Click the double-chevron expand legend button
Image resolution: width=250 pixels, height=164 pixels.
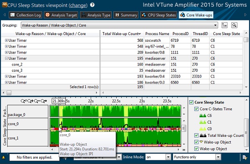coord(184,150)
